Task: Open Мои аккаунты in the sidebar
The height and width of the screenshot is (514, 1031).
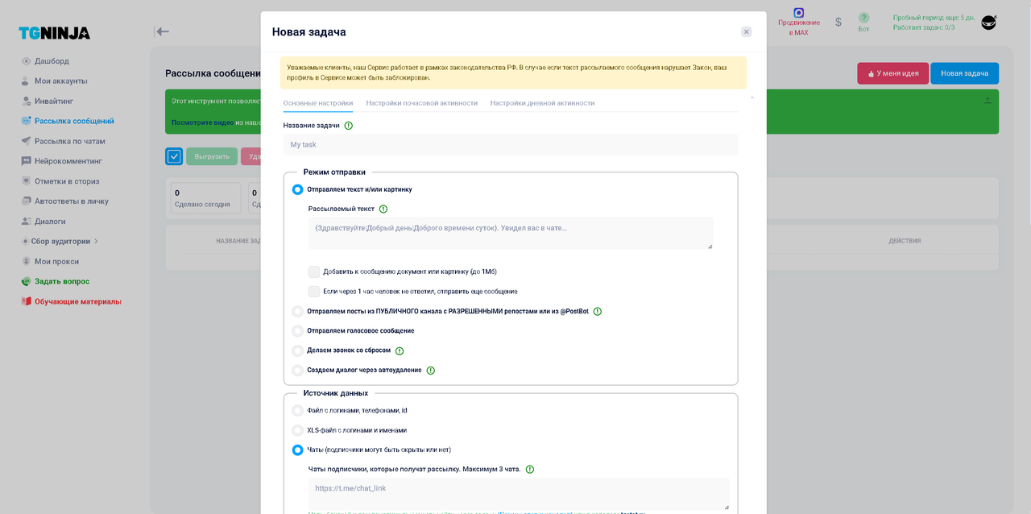Action: pyautogui.click(x=61, y=81)
